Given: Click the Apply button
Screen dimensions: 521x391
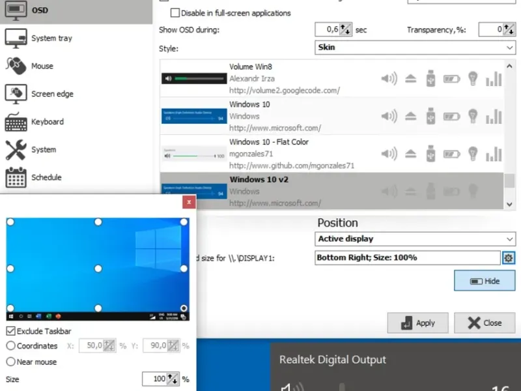Looking at the screenshot, I should tap(417, 323).
